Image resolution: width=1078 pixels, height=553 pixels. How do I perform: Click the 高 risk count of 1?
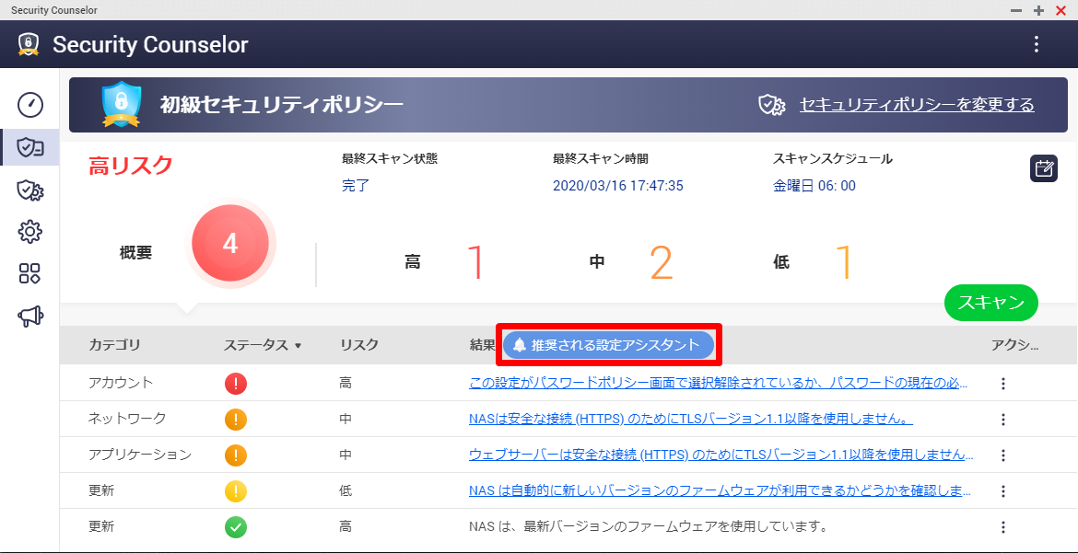(x=475, y=262)
